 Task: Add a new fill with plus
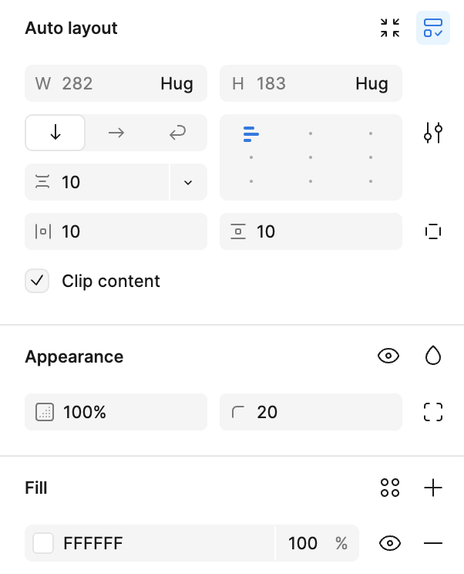pyautogui.click(x=433, y=488)
